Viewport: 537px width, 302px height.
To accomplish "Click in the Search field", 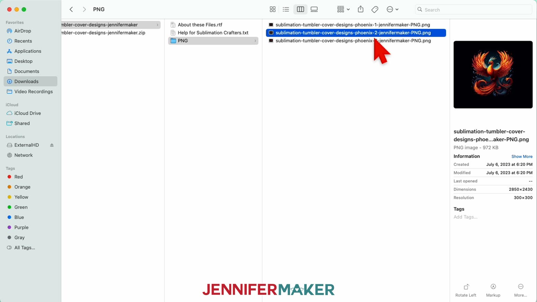I will [473, 10].
